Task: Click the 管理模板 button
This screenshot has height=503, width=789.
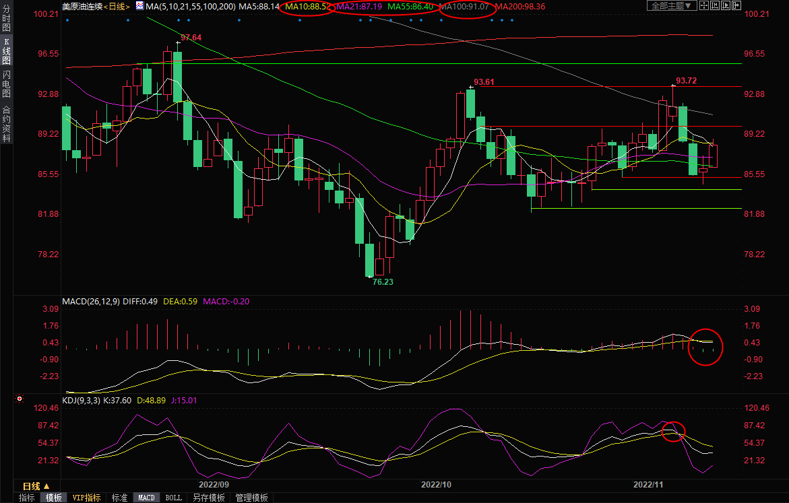Action: tap(251, 498)
